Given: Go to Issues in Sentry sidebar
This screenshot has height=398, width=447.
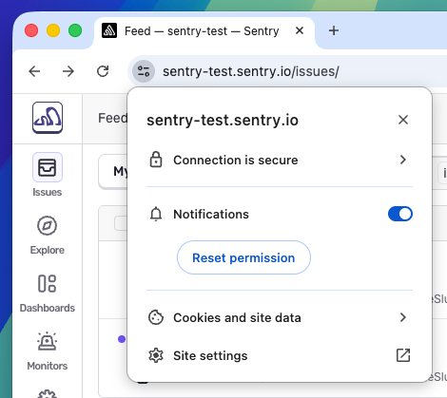Looking at the screenshot, I should 48,175.
